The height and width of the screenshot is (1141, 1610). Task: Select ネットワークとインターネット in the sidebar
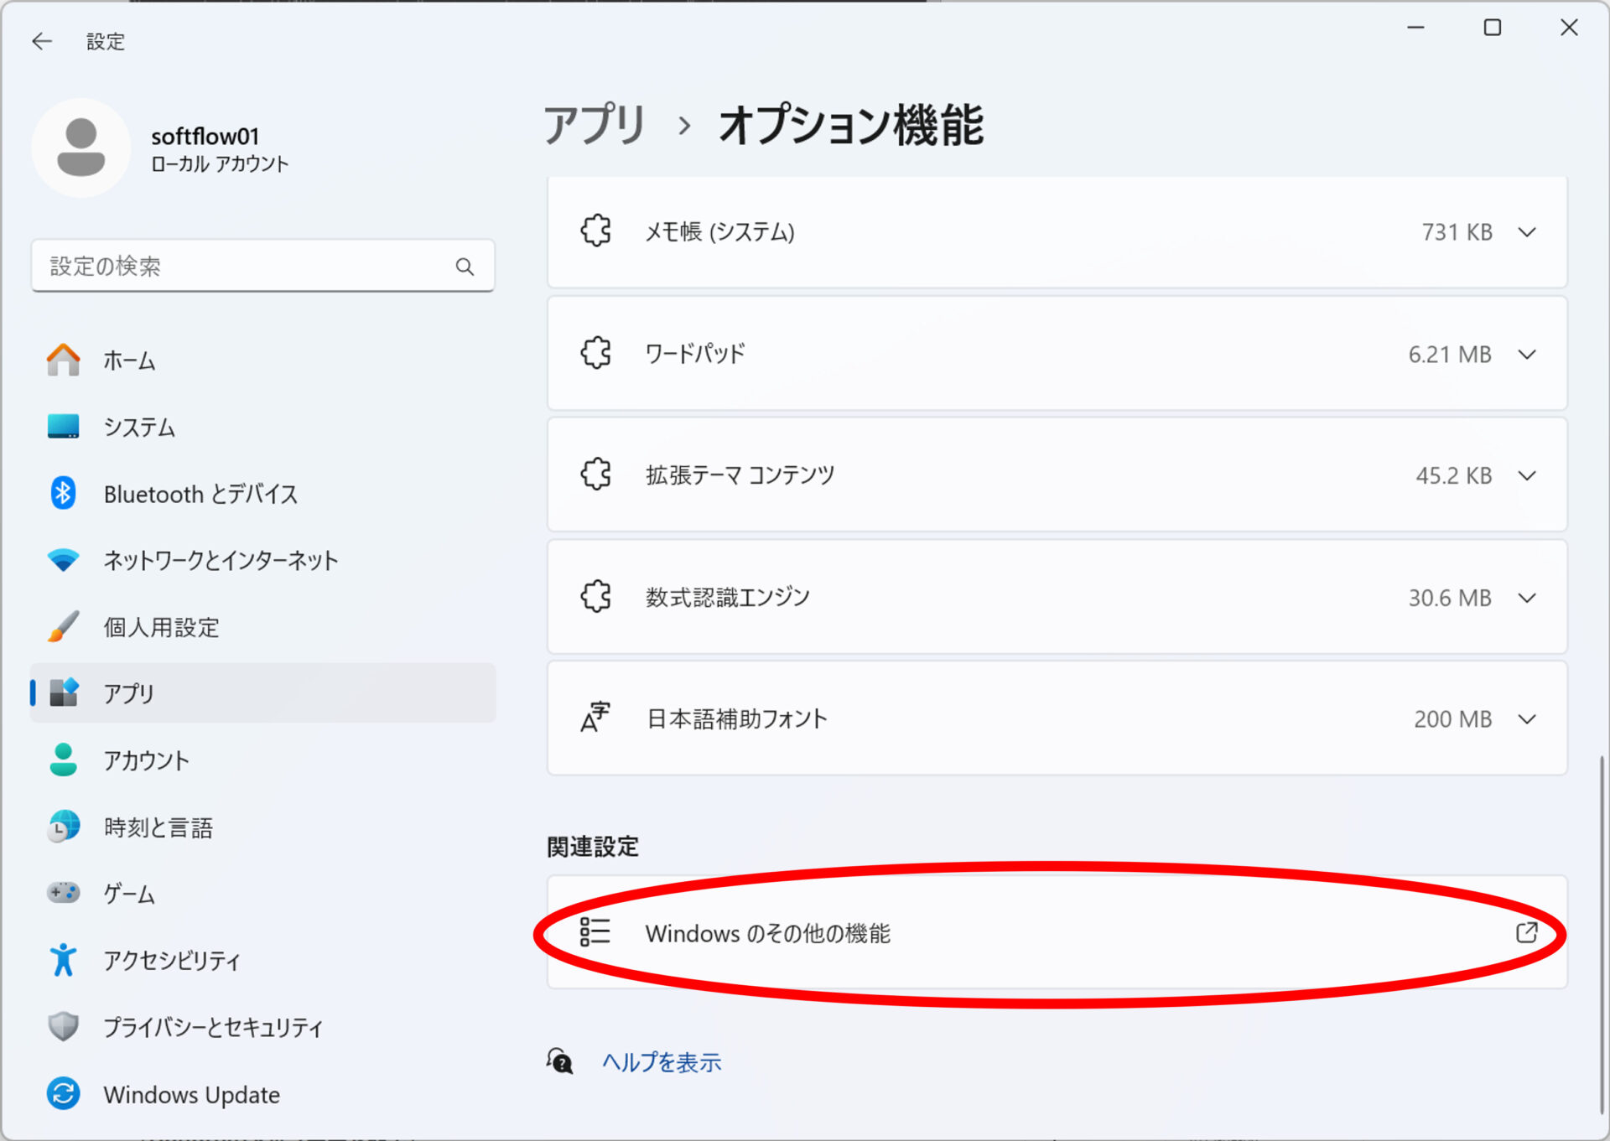click(262, 560)
